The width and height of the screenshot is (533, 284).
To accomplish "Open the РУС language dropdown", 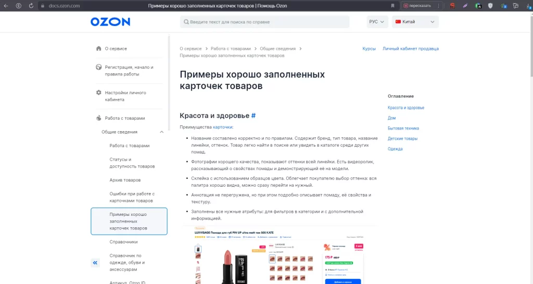I will (x=377, y=22).
